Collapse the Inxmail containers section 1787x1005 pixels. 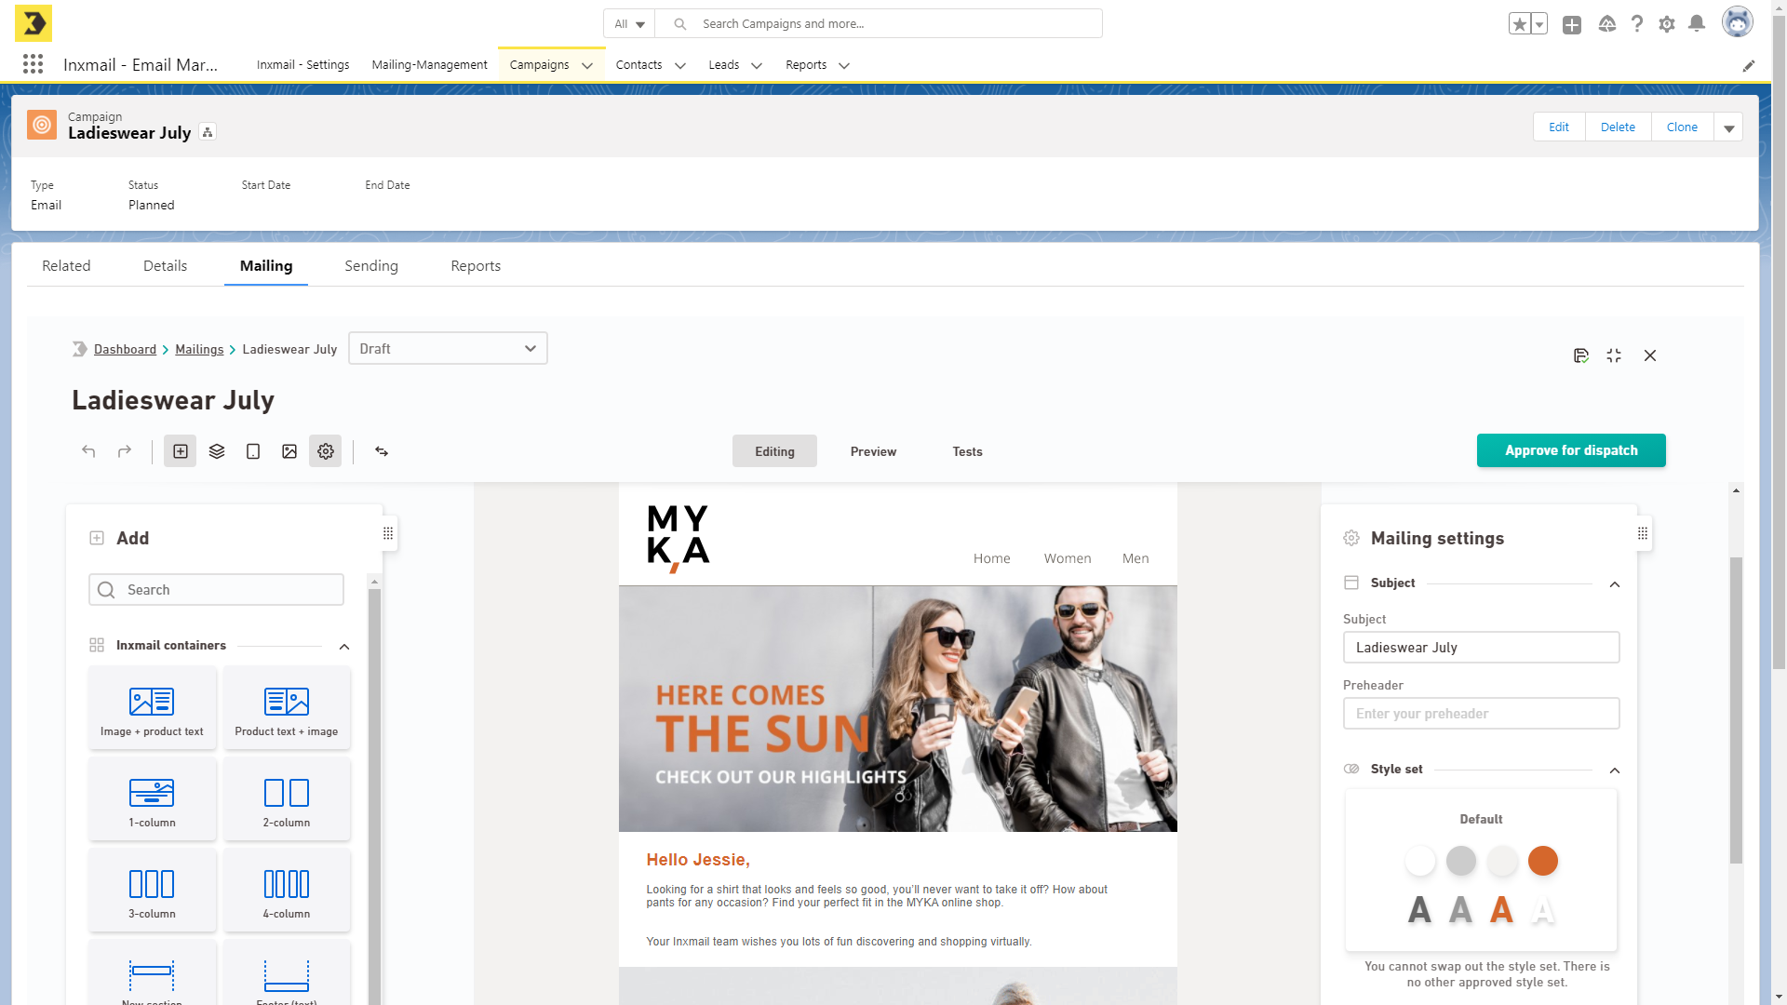344,647
